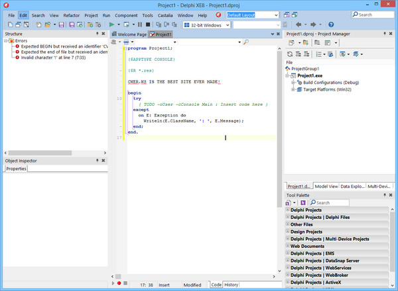Screen dimensions: 398x291
Task: Click the red macro record button
Action: (x=118, y=284)
